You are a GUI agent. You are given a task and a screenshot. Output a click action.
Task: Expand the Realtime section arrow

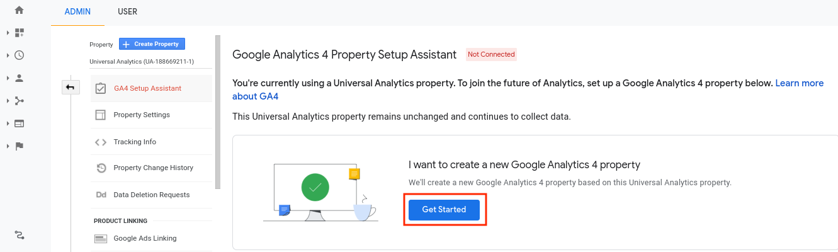pos(8,55)
